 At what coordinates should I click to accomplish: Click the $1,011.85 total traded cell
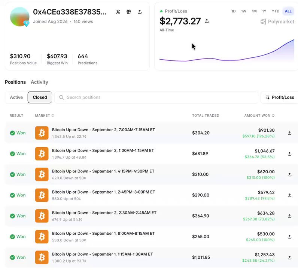click(201, 257)
